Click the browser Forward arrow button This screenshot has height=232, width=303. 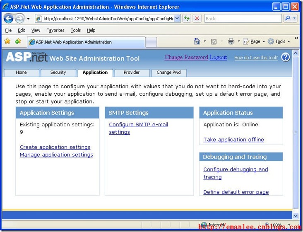(20, 19)
